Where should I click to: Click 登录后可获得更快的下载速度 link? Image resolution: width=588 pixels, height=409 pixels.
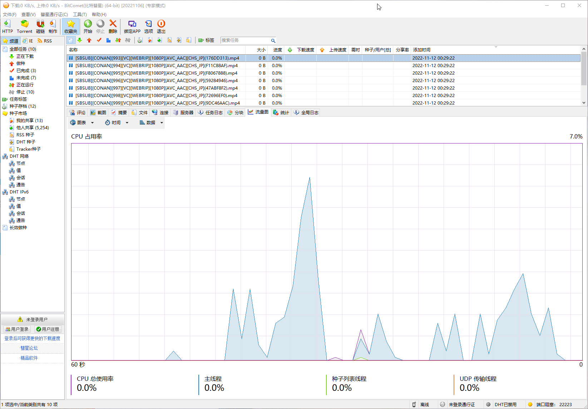pyautogui.click(x=32, y=338)
